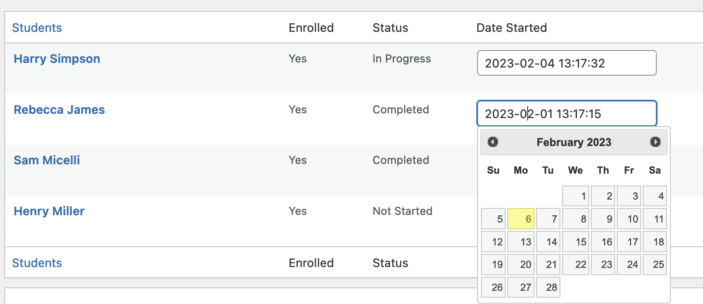Click Rebecca James's Date Started field
Image resolution: width=703 pixels, height=304 pixels.
click(566, 114)
